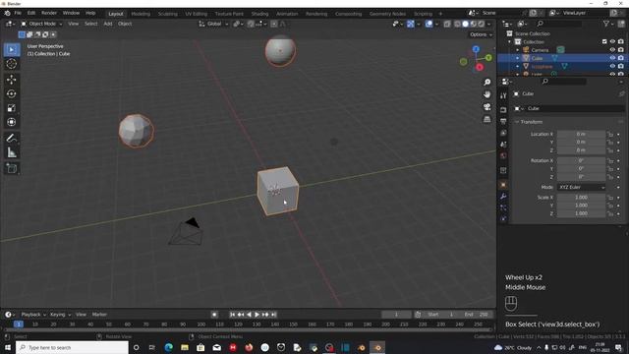Open the XYZ Euler rotation mode dropdown
This screenshot has width=629, height=354.
click(581, 188)
